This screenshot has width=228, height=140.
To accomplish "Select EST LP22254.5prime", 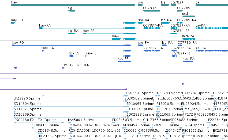I will 208,123.
